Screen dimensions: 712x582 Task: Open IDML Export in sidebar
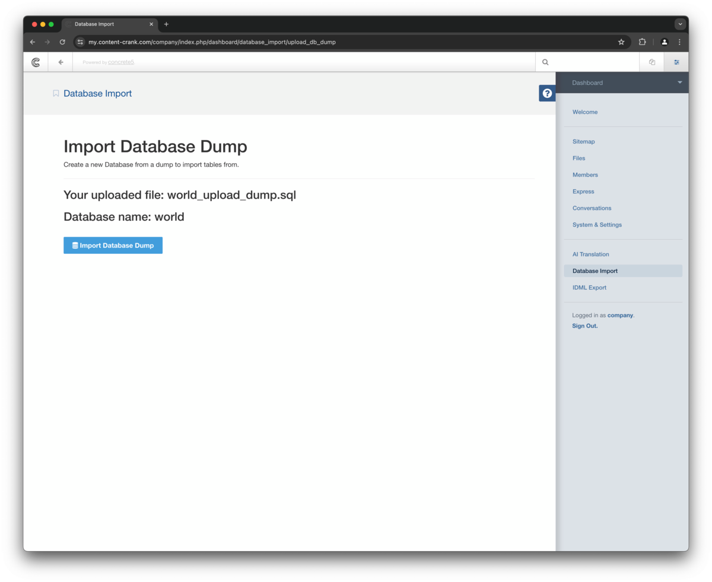(589, 288)
